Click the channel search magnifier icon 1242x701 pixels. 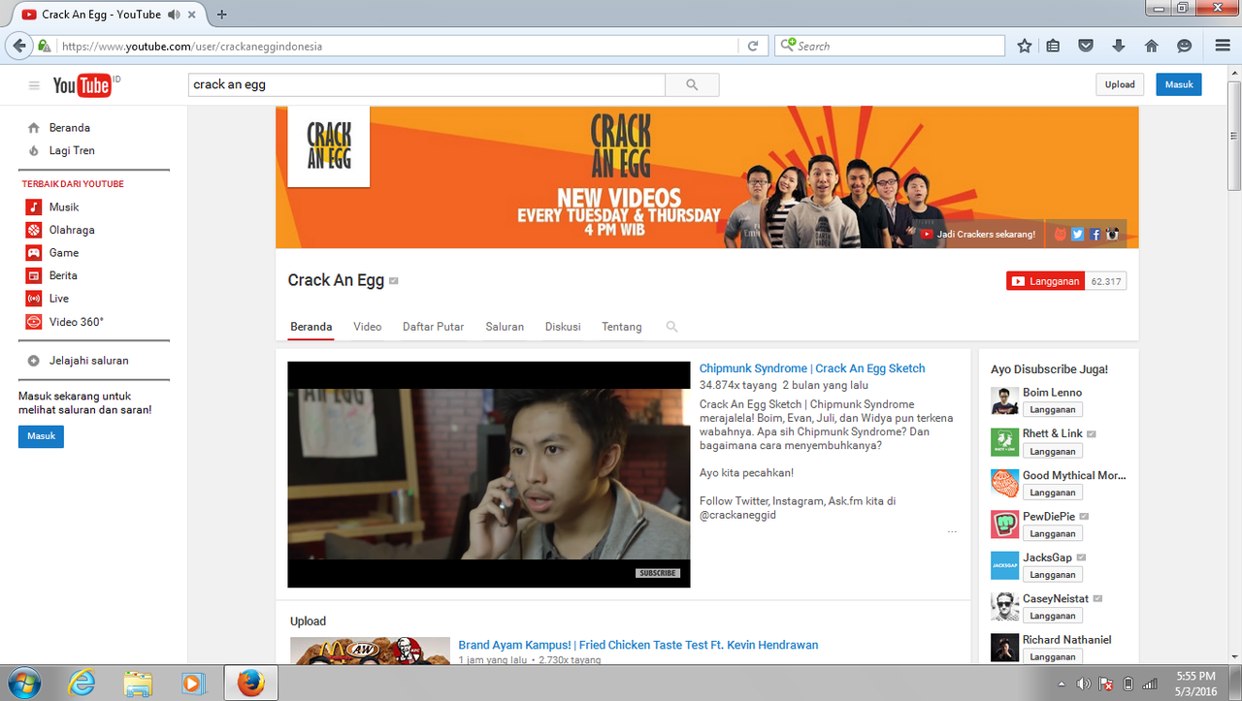(x=671, y=327)
